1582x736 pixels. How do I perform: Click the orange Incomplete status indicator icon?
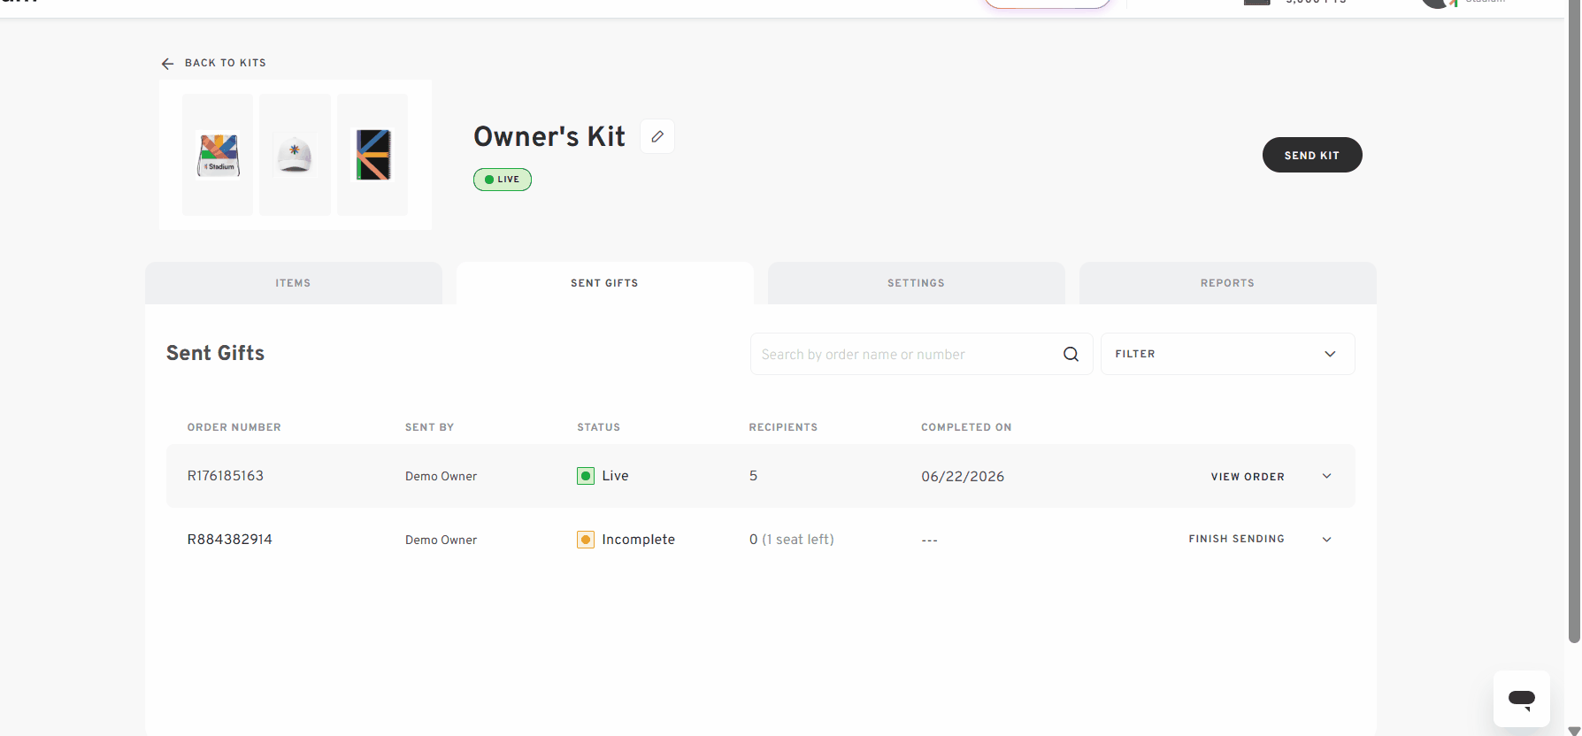[x=586, y=540]
